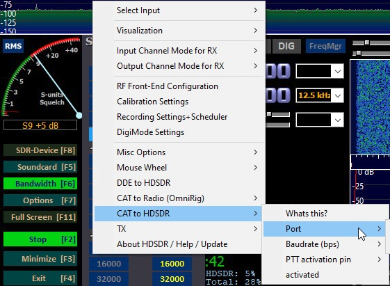Click the Port submenu arrow

(380, 229)
